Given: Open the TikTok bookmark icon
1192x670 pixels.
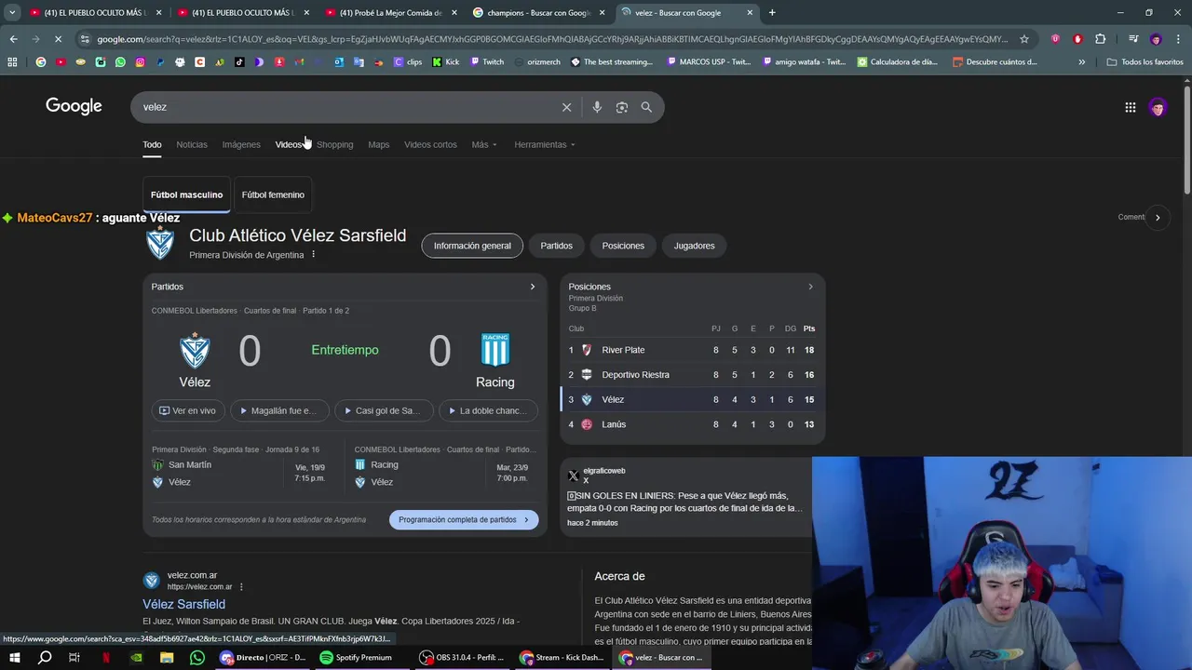Looking at the screenshot, I should tap(239, 62).
